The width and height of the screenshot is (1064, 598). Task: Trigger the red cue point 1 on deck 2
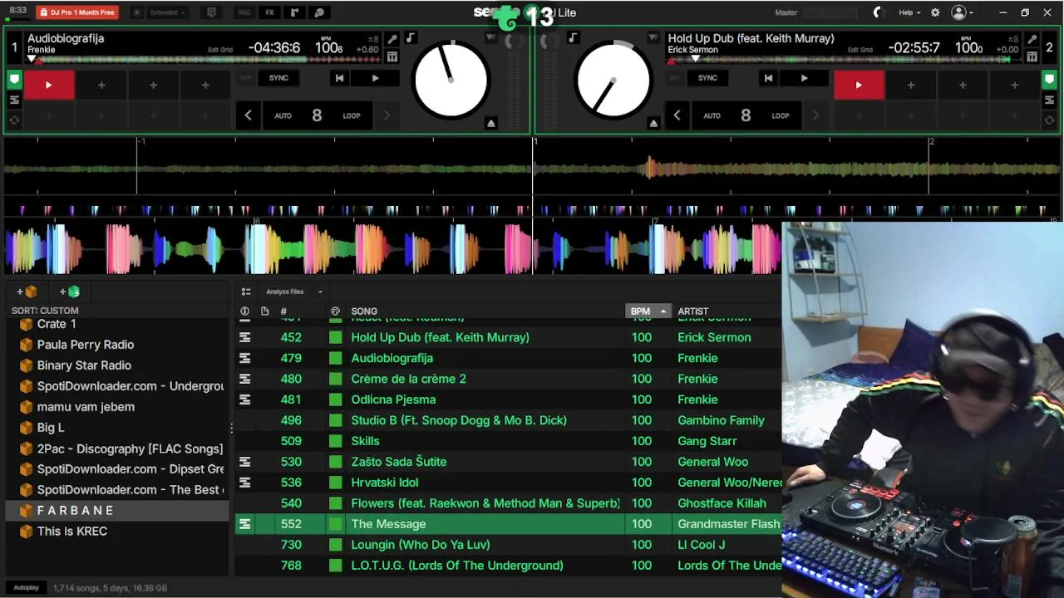[859, 85]
